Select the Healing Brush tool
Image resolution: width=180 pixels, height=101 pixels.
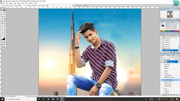pos(2,19)
